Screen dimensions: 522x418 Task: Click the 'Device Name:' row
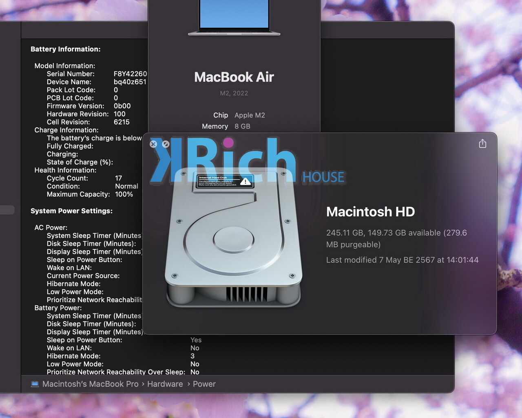[x=97, y=82]
